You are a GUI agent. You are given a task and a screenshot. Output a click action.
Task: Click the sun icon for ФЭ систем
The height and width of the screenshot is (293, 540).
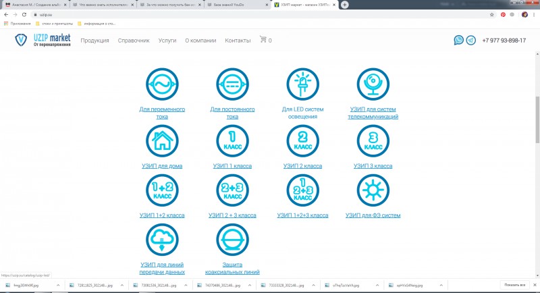click(373, 190)
